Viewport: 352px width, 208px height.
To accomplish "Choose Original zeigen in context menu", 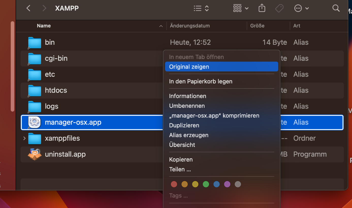I will (221, 67).
